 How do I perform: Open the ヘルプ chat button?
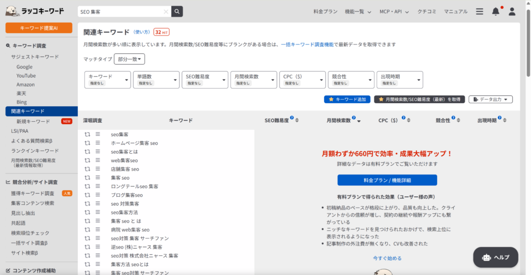point(495,257)
